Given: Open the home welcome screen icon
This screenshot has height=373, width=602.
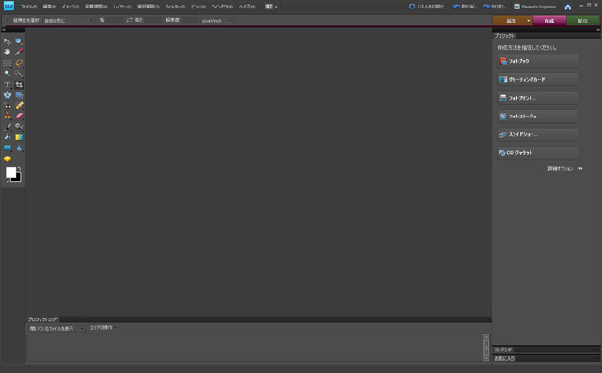Looking at the screenshot, I should [568, 7].
